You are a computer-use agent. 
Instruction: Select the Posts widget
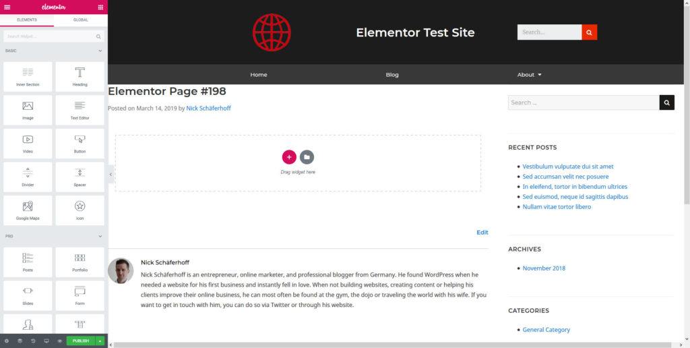point(28,262)
